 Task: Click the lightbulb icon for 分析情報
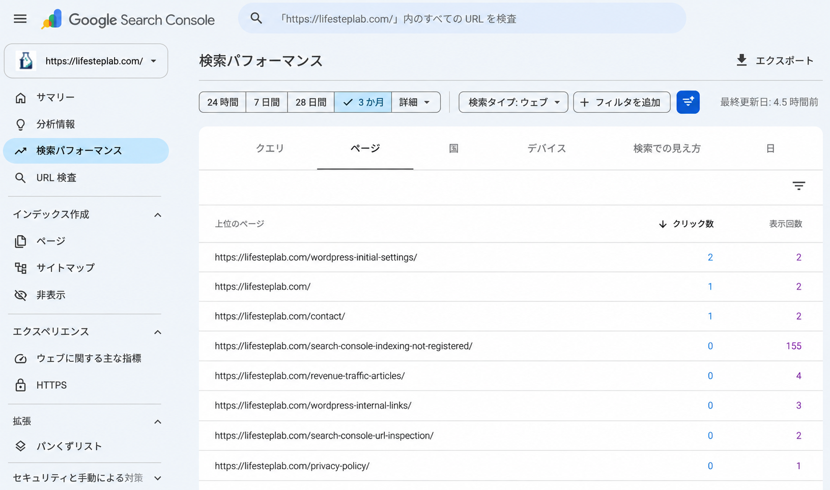click(x=20, y=125)
